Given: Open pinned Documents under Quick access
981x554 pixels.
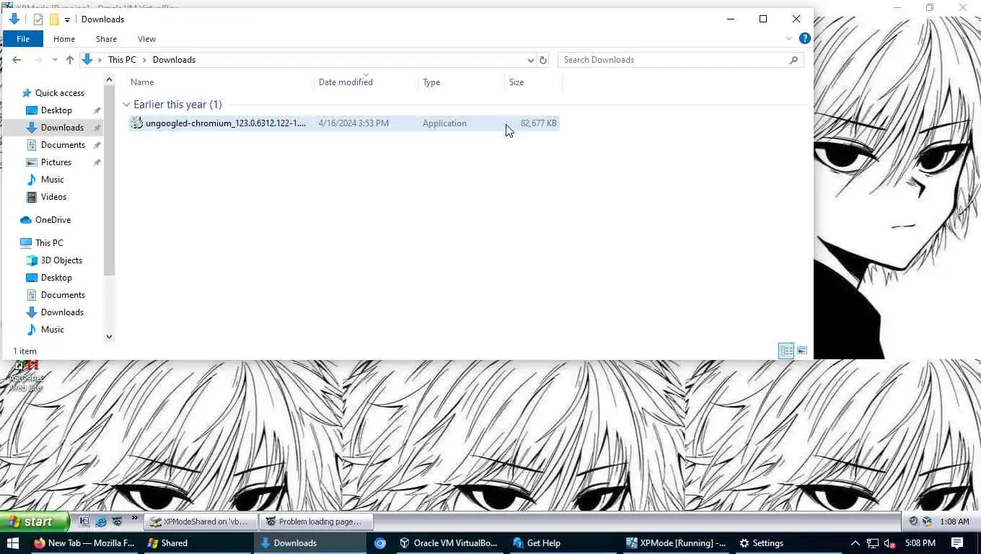Looking at the screenshot, I should 63,145.
